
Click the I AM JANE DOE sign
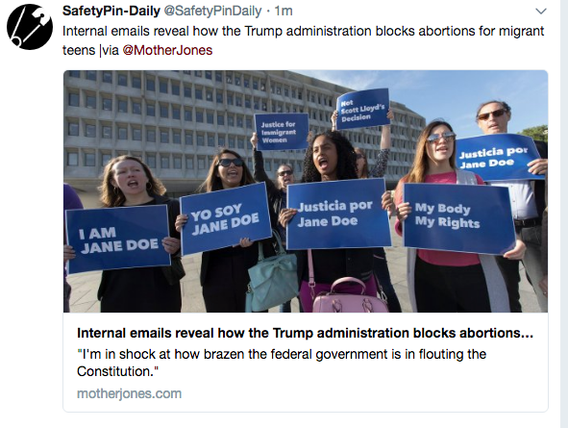(118, 239)
